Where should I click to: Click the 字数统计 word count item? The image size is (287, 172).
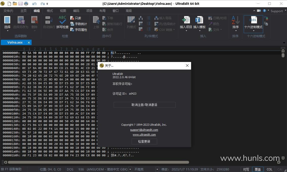79,24
